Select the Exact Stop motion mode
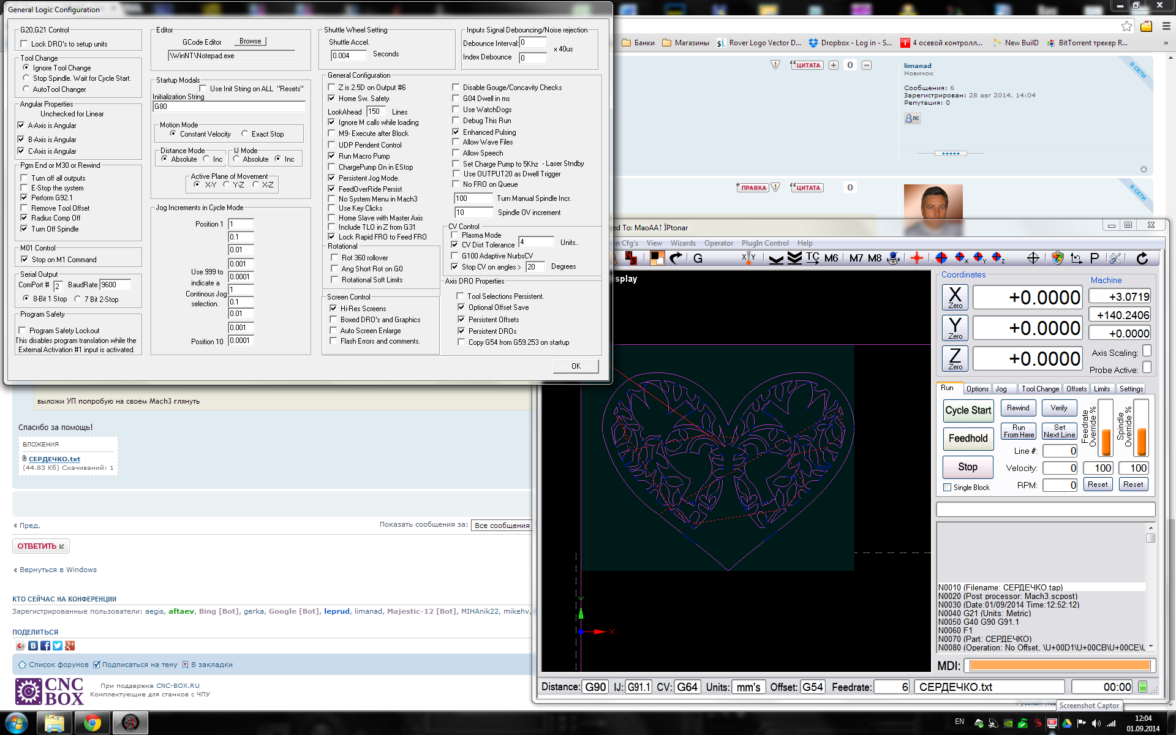 pos(245,134)
